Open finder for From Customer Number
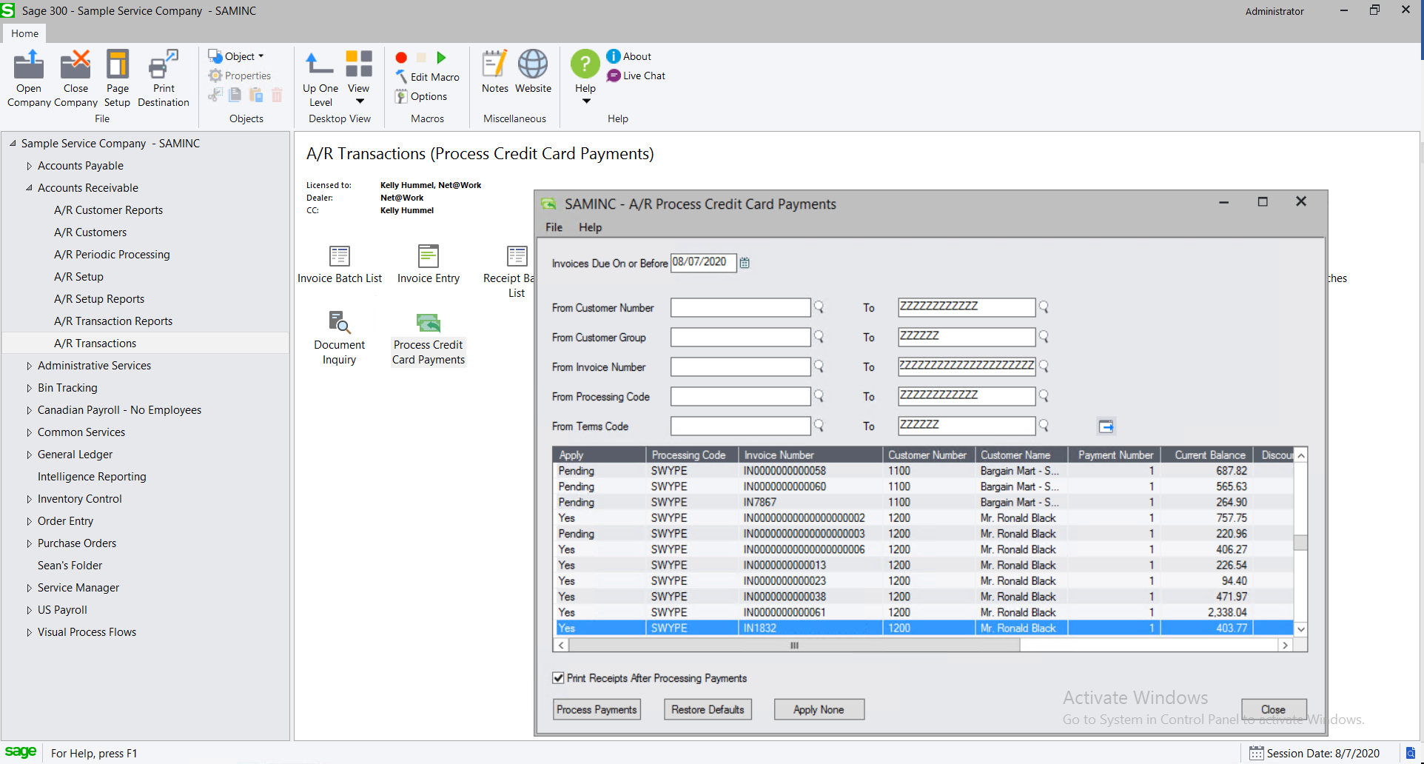This screenshot has height=764, width=1424. [x=819, y=307]
